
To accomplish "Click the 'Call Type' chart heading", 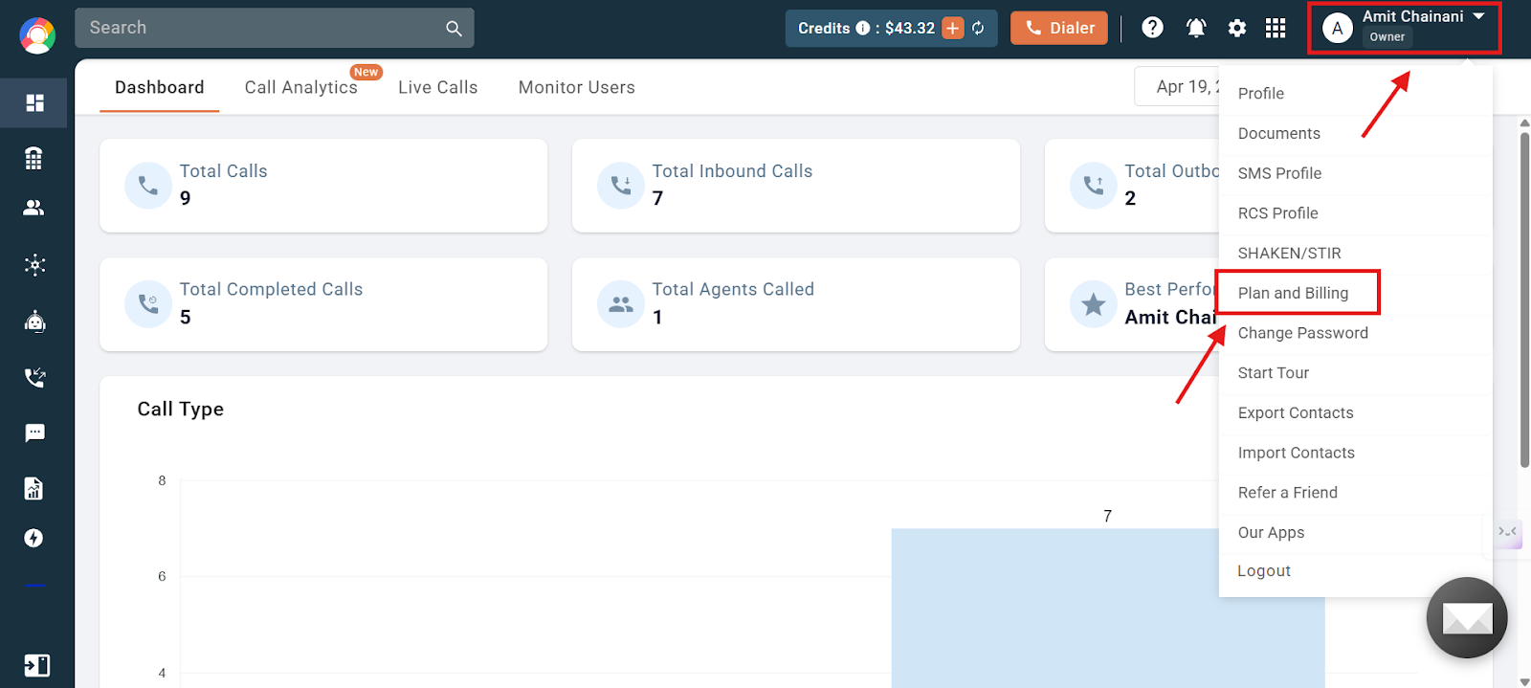I will pyautogui.click(x=181, y=410).
